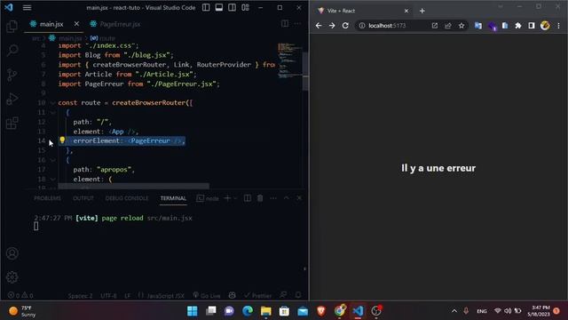Open errors and warnings status item
This screenshot has height=320, width=568.
pos(20,295)
